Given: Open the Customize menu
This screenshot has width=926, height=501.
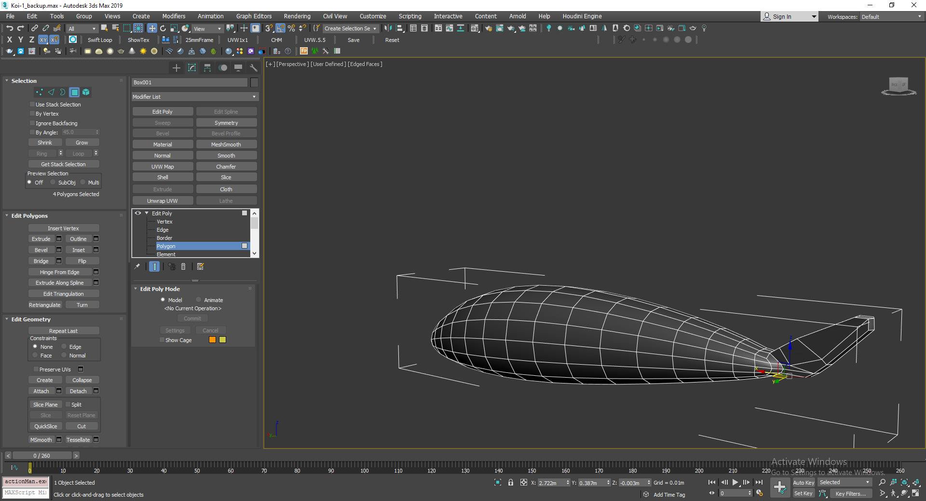Looking at the screenshot, I should 373,16.
